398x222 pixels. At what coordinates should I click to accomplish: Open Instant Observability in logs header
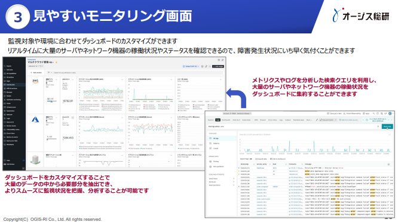click(x=353, y=113)
